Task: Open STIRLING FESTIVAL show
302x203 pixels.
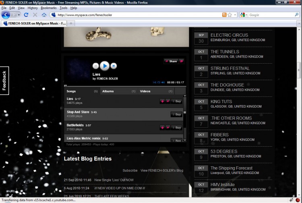Action: 230,68
